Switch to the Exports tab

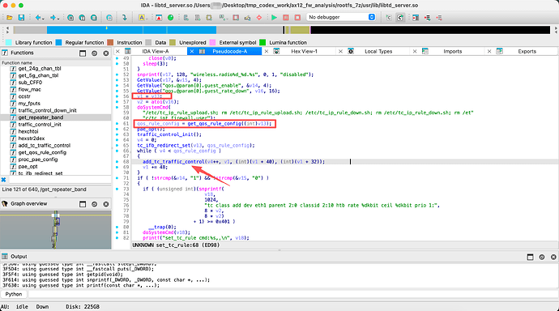coord(527,51)
